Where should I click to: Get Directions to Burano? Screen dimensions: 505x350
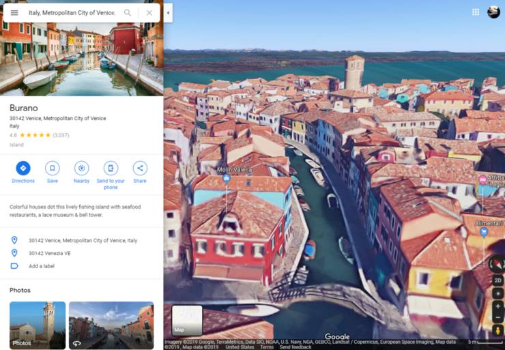(23, 169)
